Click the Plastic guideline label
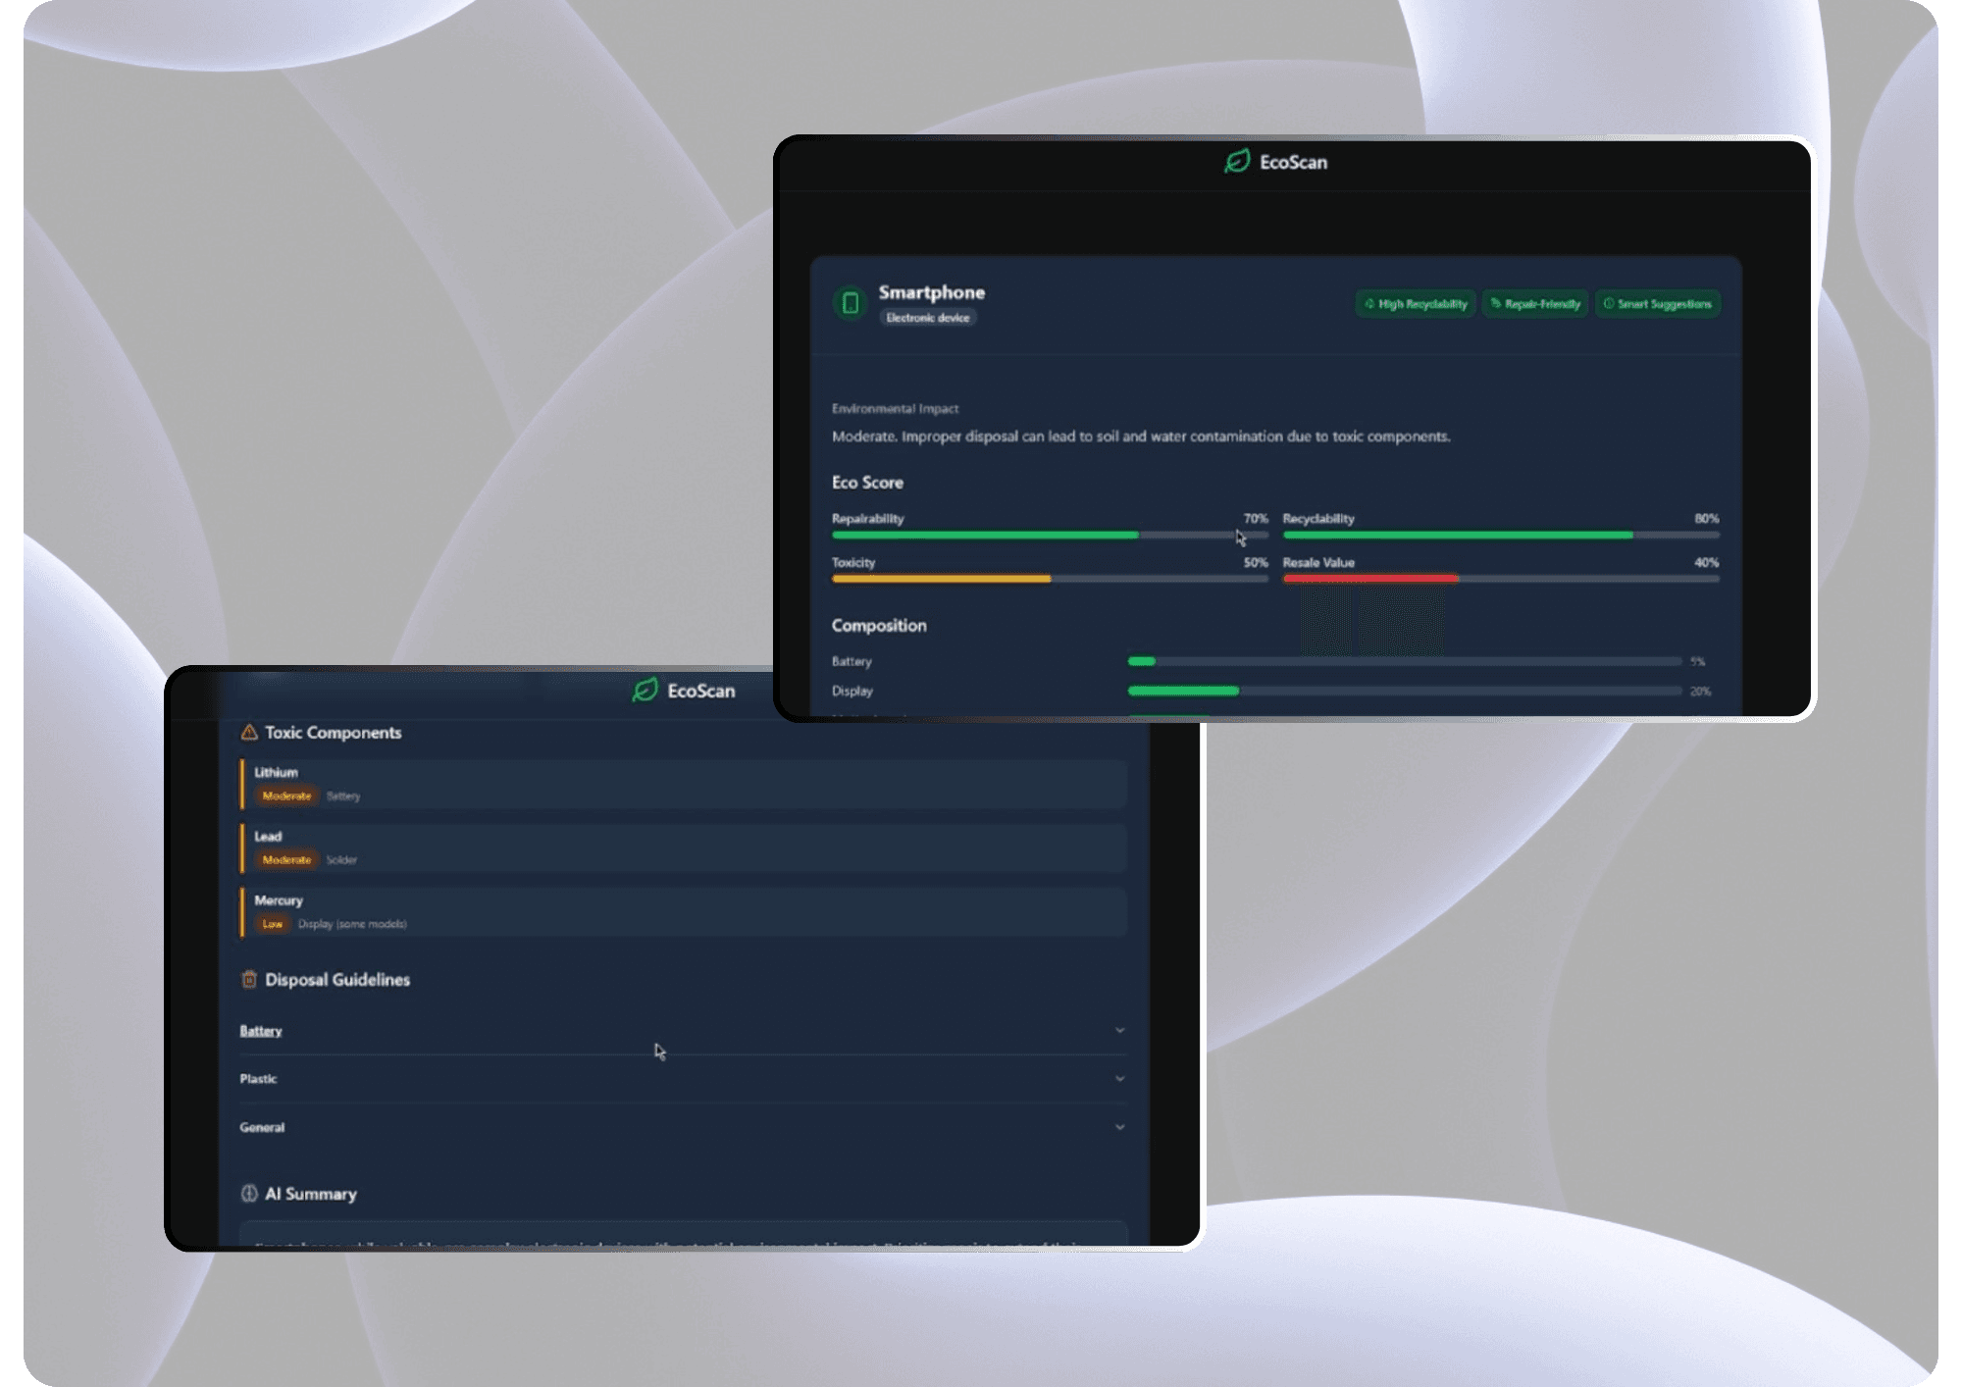 pyautogui.click(x=258, y=1079)
